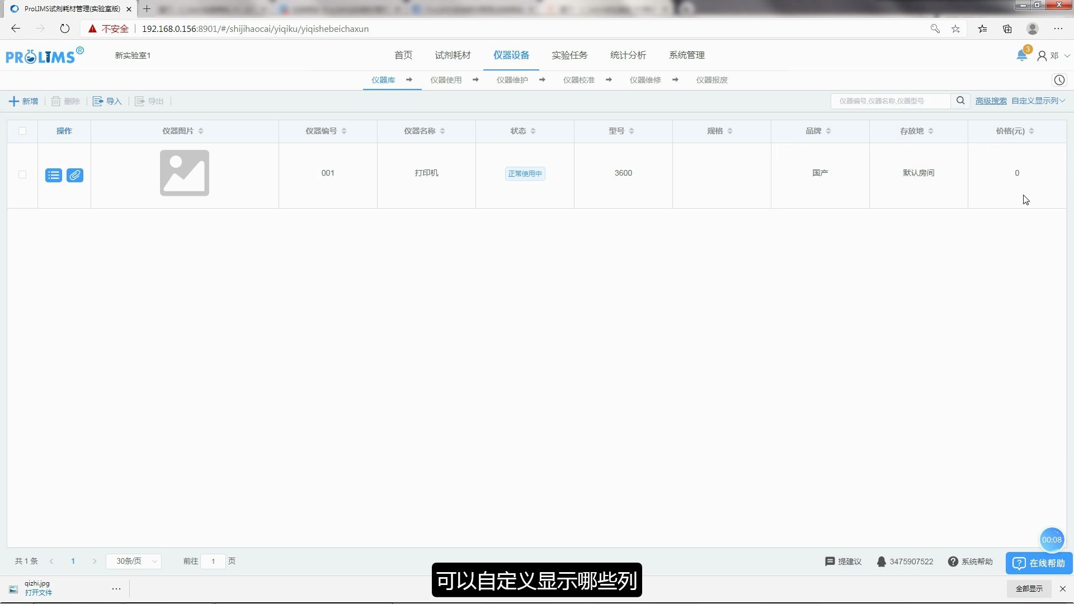Click the 新增 plus icon button
This screenshot has height=604, width=1074.
click(x=23, y=101)
